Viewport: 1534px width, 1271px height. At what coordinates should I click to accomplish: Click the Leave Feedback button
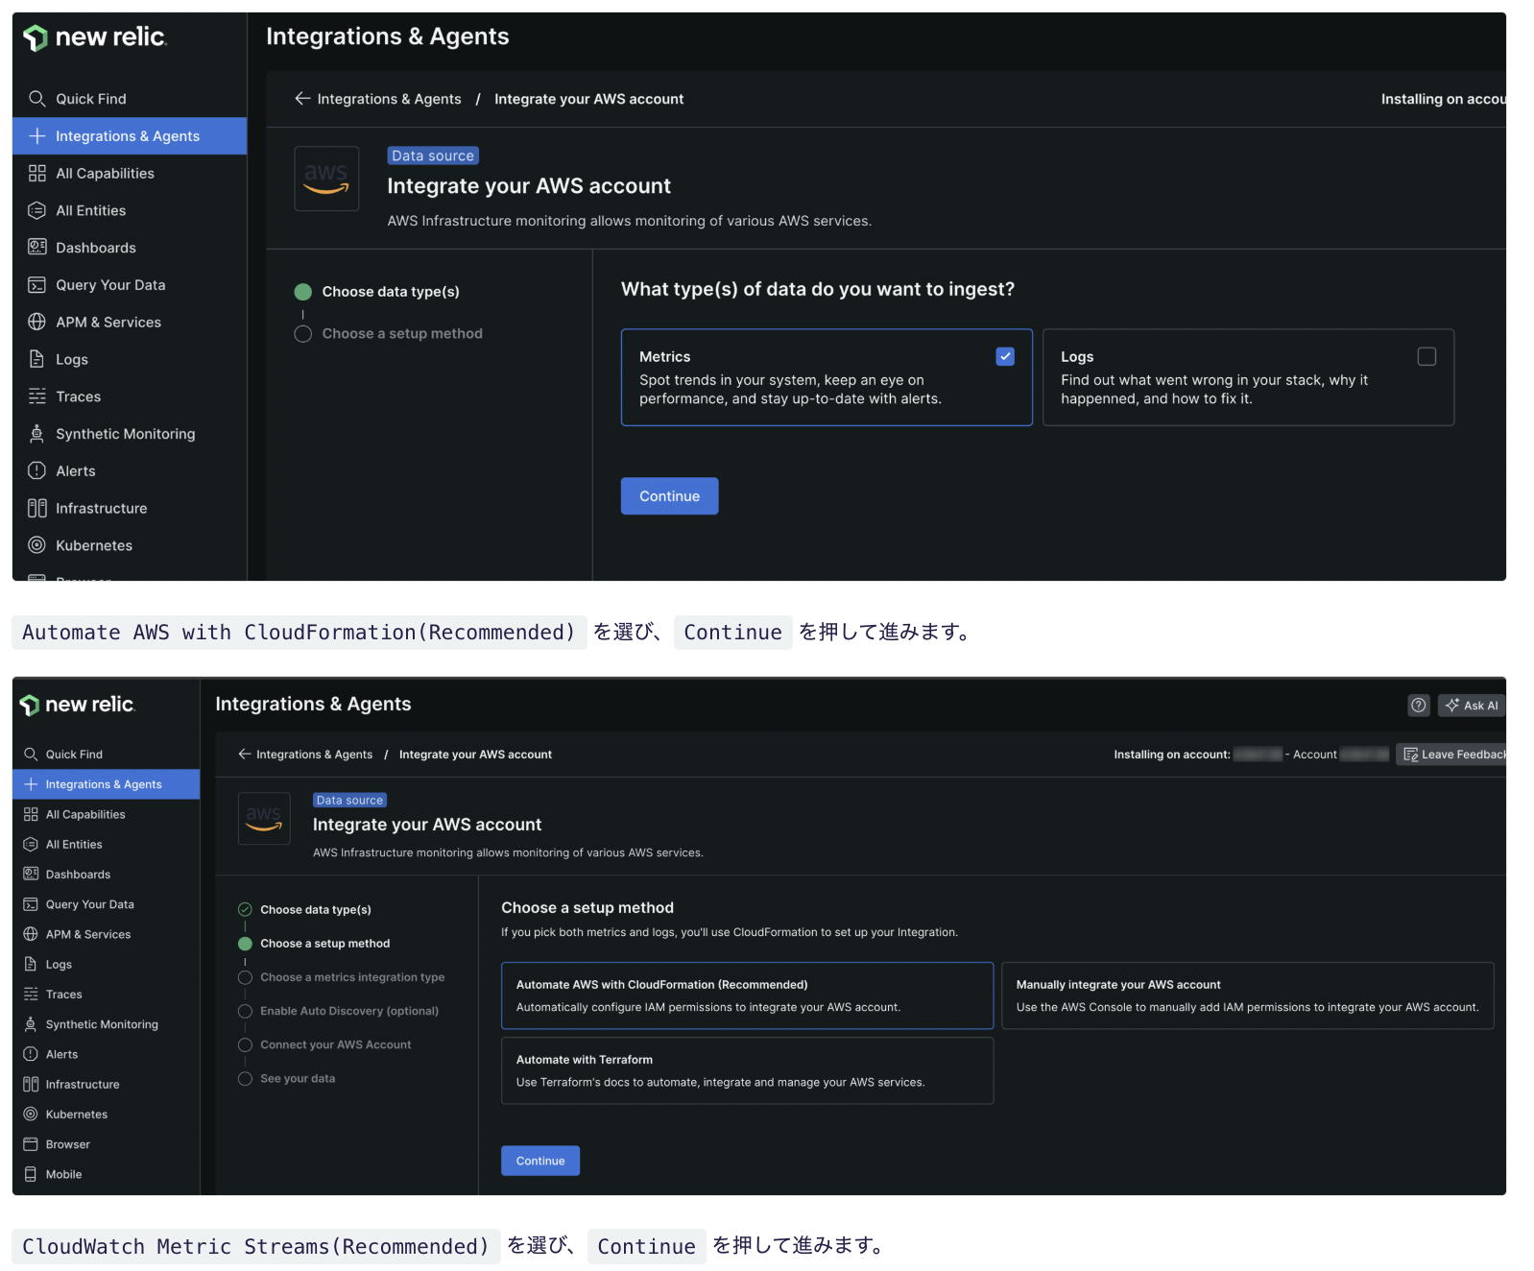click(x=1452, y=755)
